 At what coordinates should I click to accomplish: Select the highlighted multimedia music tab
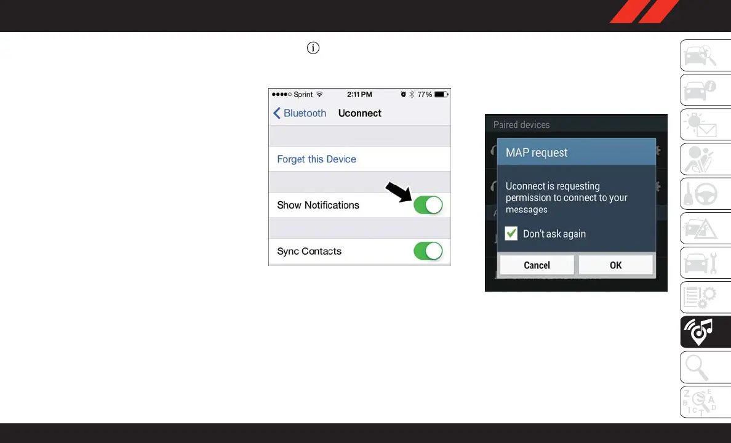705,332
